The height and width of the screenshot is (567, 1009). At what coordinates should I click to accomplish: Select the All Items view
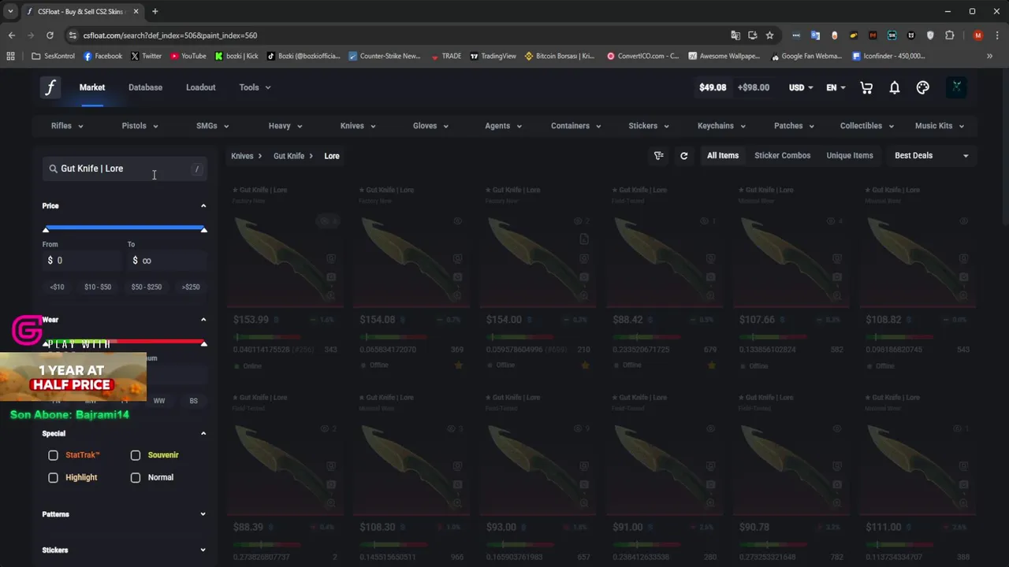722,156
